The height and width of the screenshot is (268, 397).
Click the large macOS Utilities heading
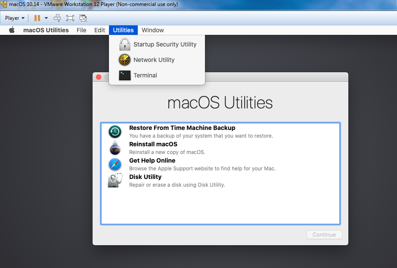point(220,103)
